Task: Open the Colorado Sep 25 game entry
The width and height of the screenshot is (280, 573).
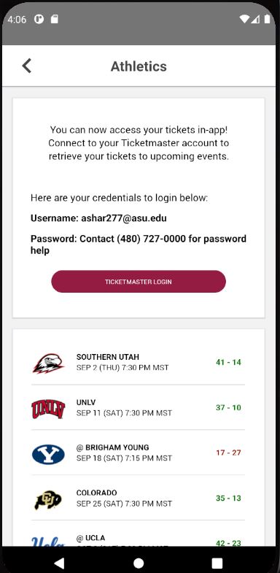Action: click(x=138, y=498)
